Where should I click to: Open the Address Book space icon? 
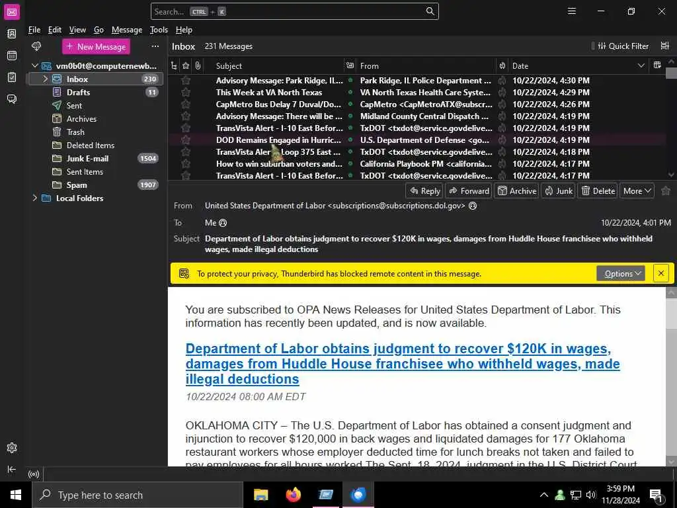click(x=12, y=34)
